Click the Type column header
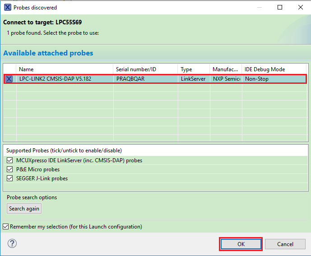This screenshot has height=256, width=311. (x=194, y=69)
